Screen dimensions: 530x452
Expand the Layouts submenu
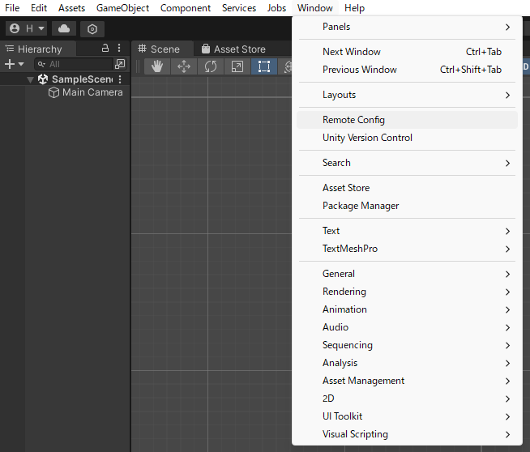pos(407,95)
